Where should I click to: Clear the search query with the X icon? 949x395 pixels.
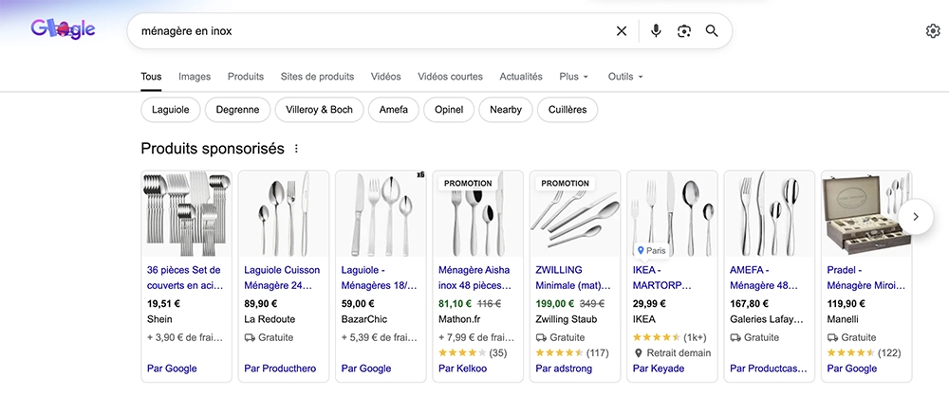point(622,31)
